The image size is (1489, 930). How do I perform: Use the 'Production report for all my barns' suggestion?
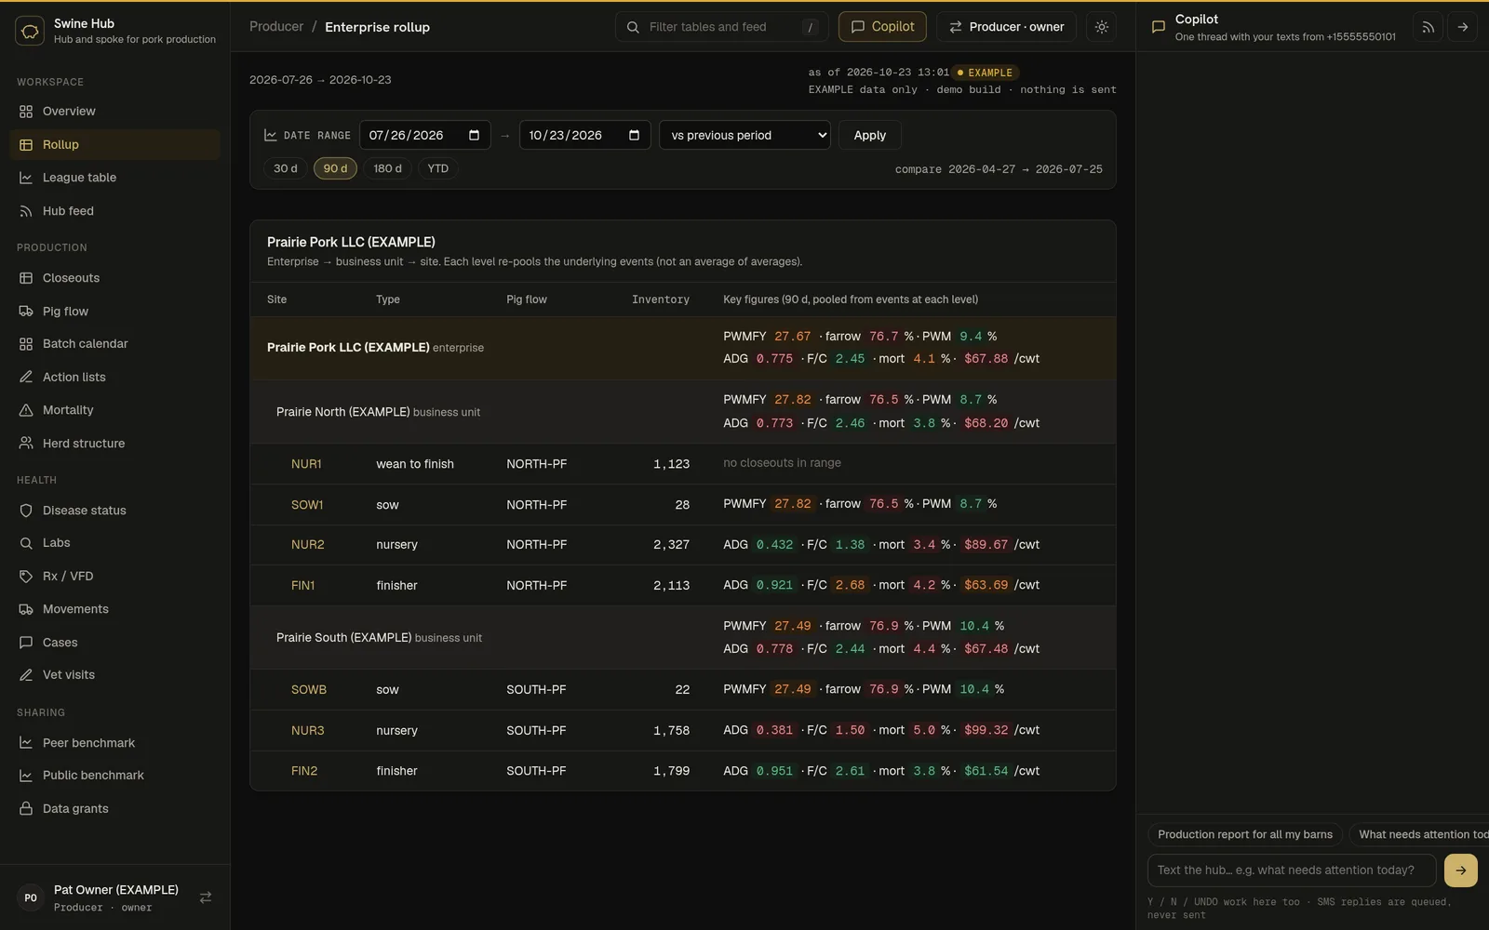pyautogui.click(x=1245, y=834)
